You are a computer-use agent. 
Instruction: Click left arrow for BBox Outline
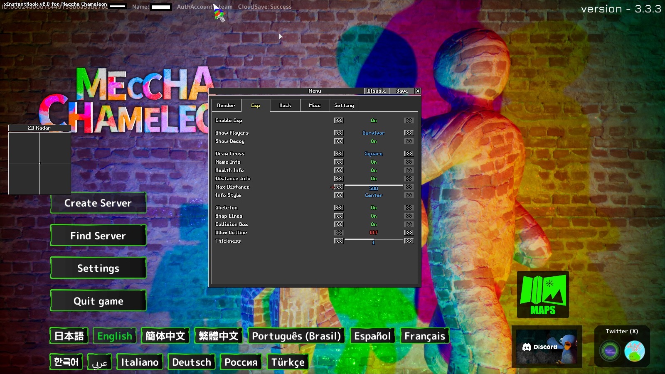(339, 233)
